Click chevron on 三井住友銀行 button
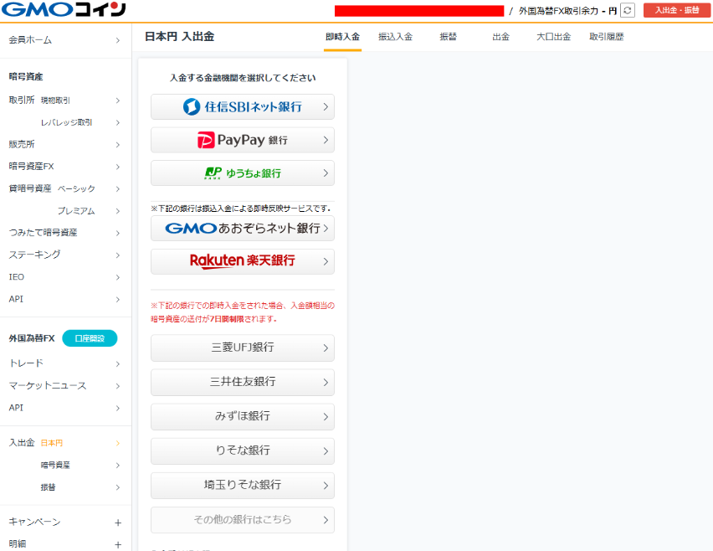The image size is (713, 551). (326, 382)
